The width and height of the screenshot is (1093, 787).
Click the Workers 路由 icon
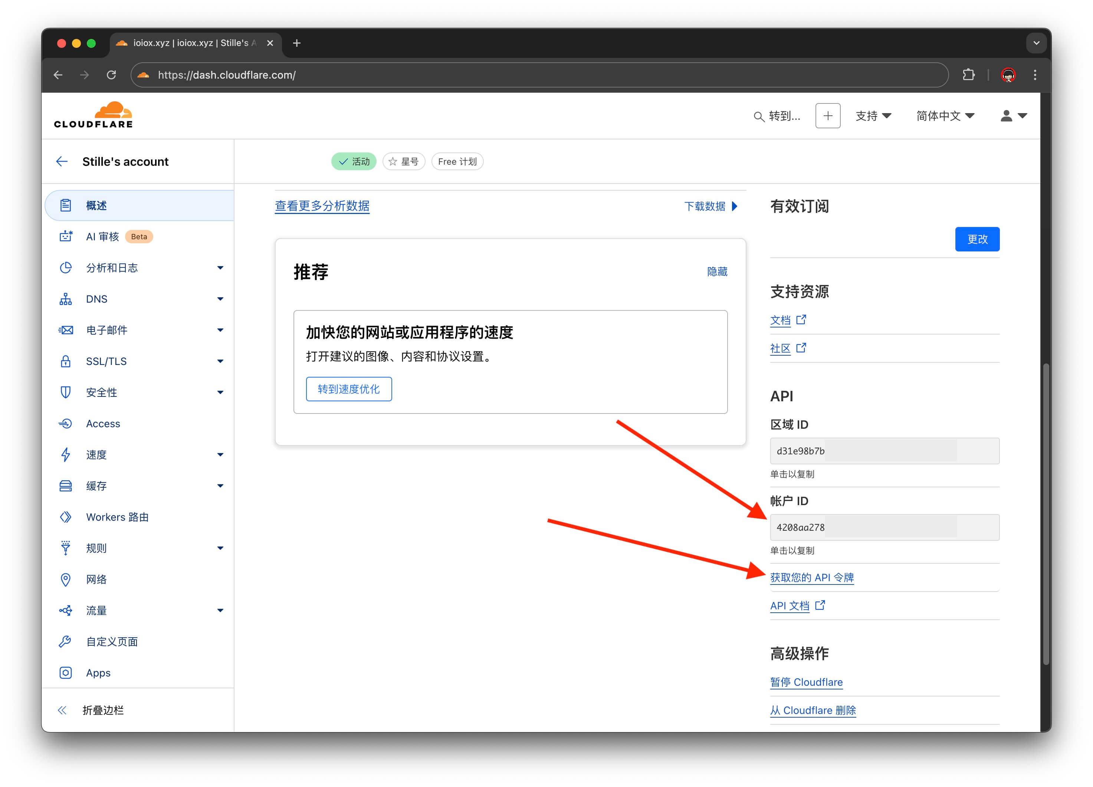click(66, 517)
